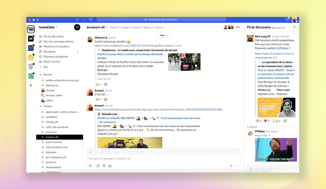Open Stop it you're the best GIF
This screenshot has height=189, width=326.
pos(276,150)
